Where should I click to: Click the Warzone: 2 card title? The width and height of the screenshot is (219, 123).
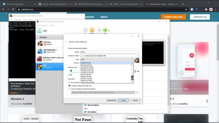click(x=17, y=99)
